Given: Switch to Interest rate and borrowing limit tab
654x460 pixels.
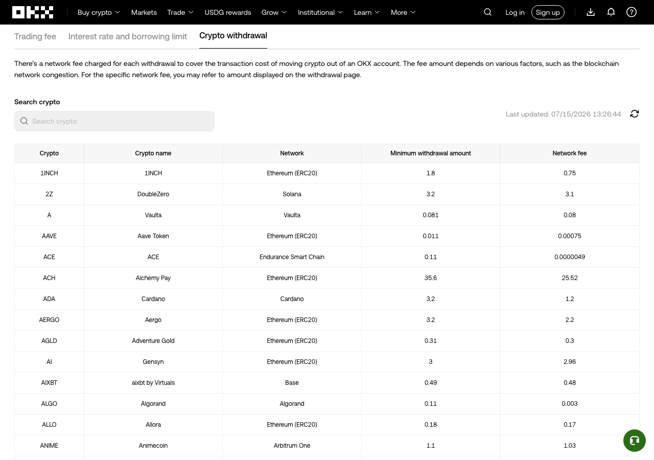Looking at the screenshot, I should [x=128, y=36].
